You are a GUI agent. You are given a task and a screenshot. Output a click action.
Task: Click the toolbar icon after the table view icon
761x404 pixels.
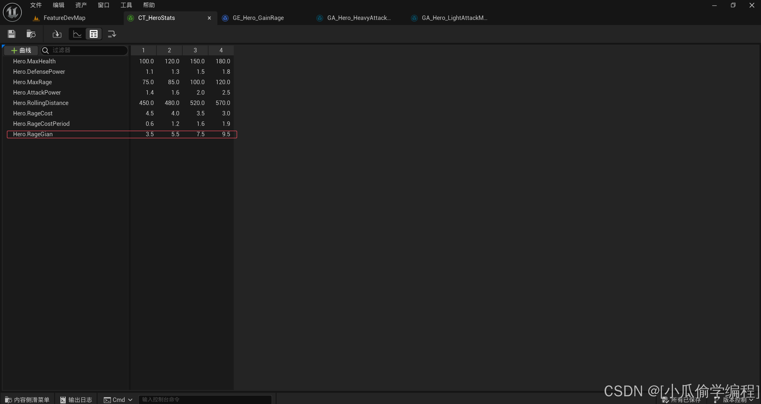112,34
